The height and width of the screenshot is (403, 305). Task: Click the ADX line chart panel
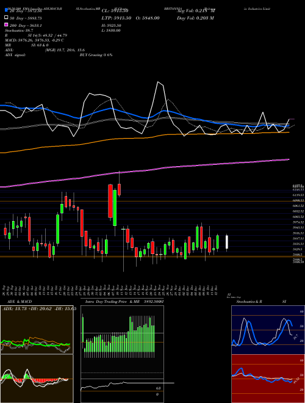pyautogui.click(x=37, y=330)
